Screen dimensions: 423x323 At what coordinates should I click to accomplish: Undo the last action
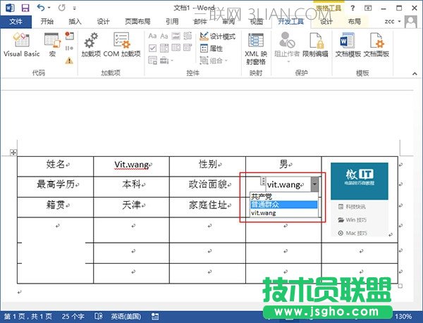coord(41,8)
